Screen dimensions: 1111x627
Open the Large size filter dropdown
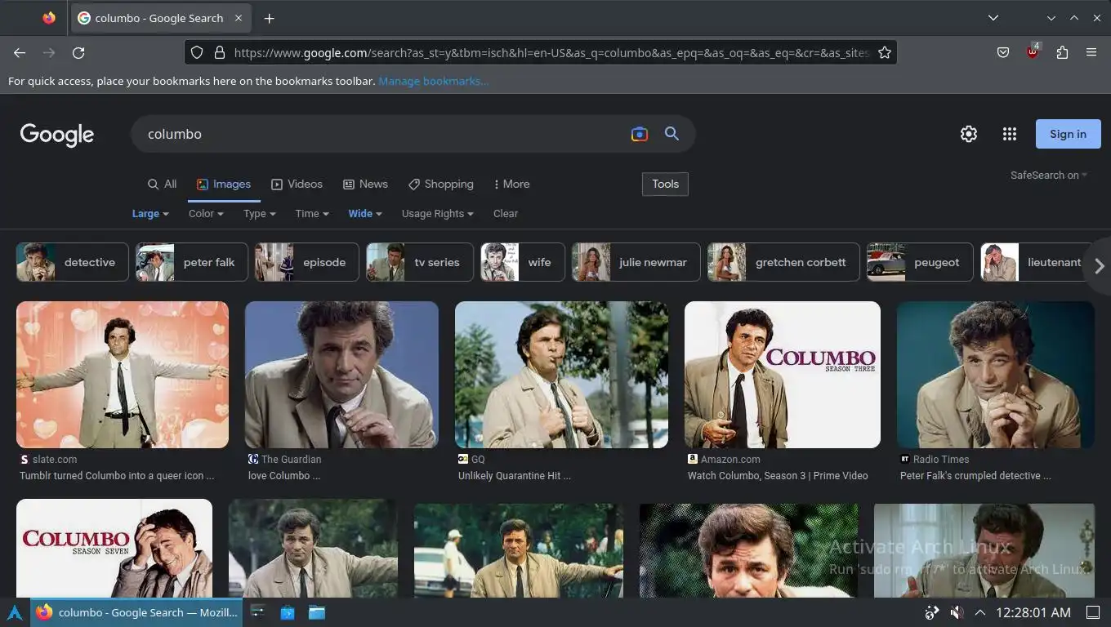click(150, 213)
